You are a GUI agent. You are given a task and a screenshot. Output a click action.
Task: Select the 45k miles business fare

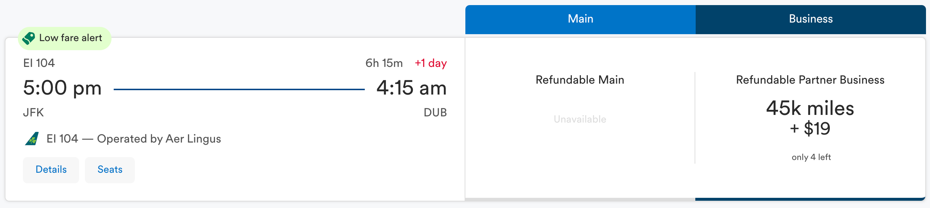(x=810, y=108)
